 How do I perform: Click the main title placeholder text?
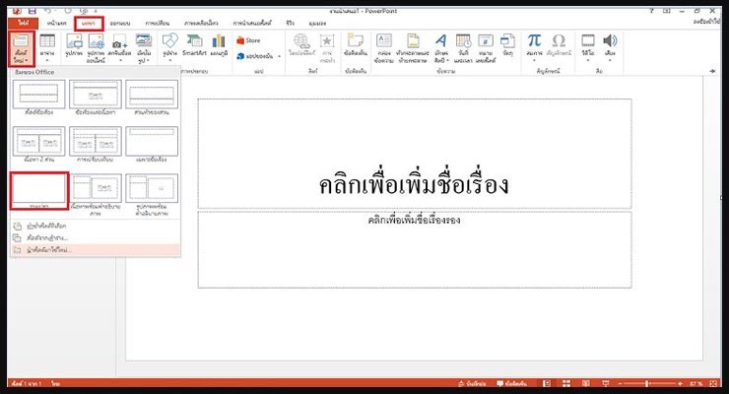(x=412, y=183)
